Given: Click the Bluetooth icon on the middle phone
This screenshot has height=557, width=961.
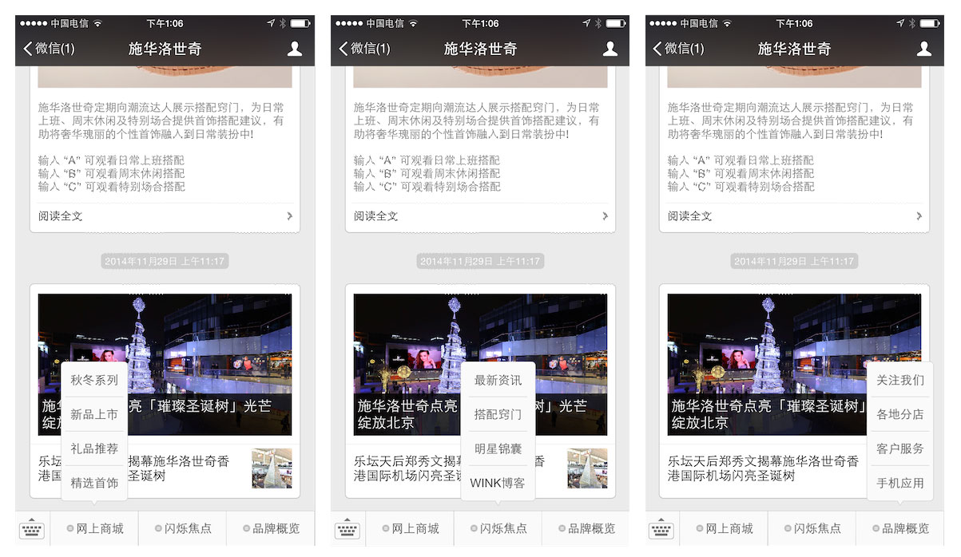Looking at the screenshot, I should 597,23.
